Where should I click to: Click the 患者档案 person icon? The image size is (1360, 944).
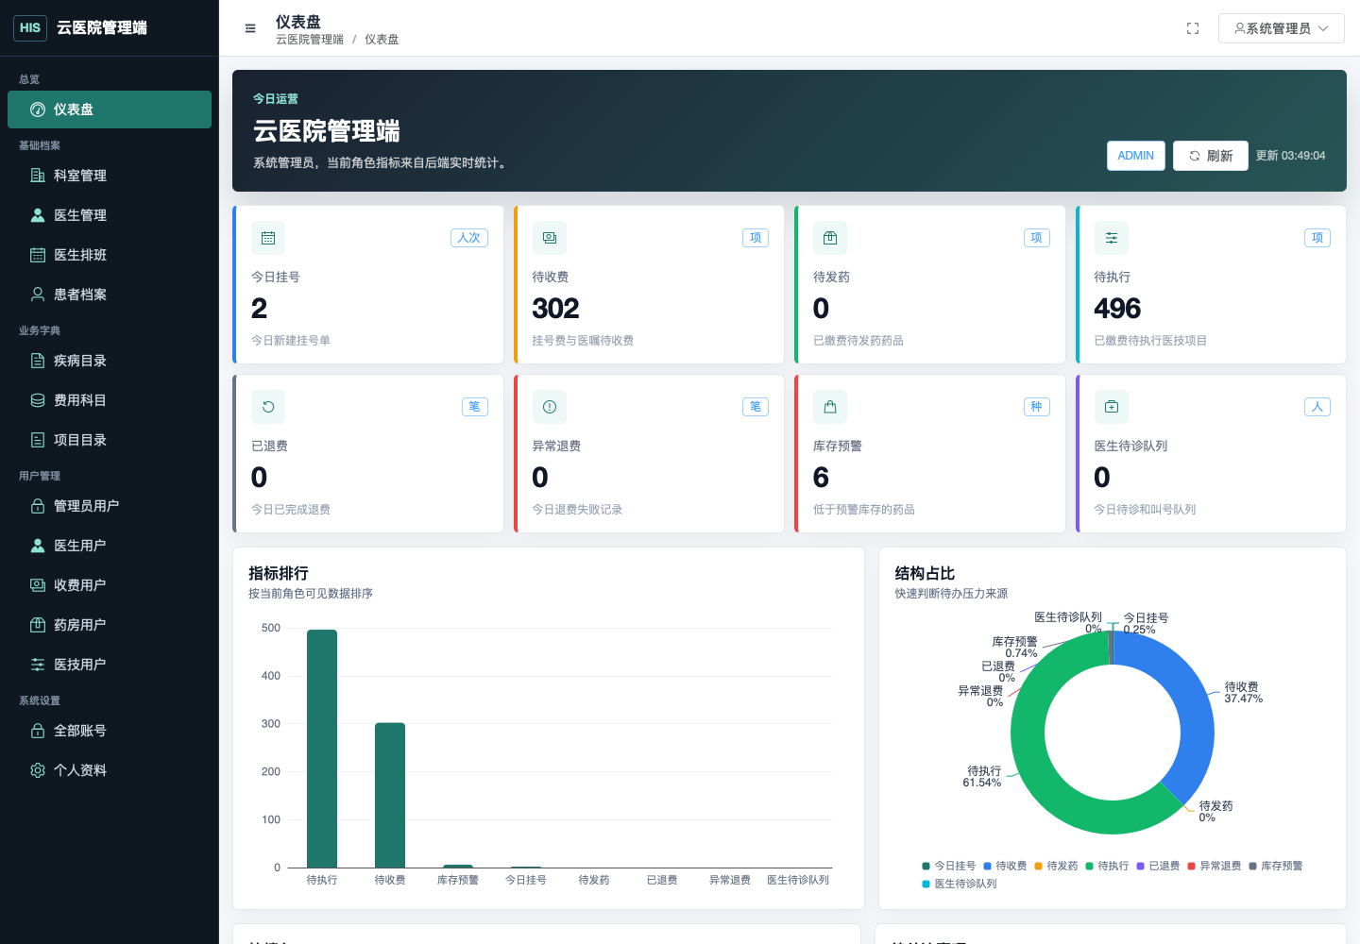(x=38, y=295)
